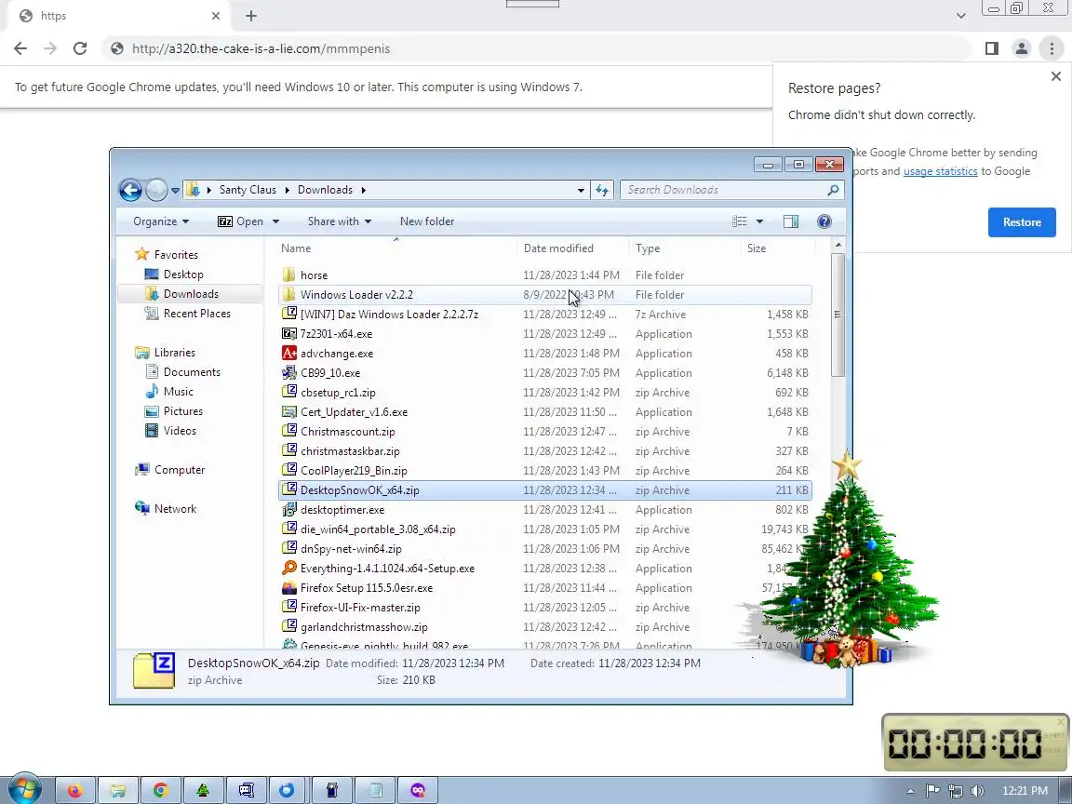The height and width of the screenshot is (804, 1072).
Task: Select Computer in navigation pane
Action: point(179,470)
